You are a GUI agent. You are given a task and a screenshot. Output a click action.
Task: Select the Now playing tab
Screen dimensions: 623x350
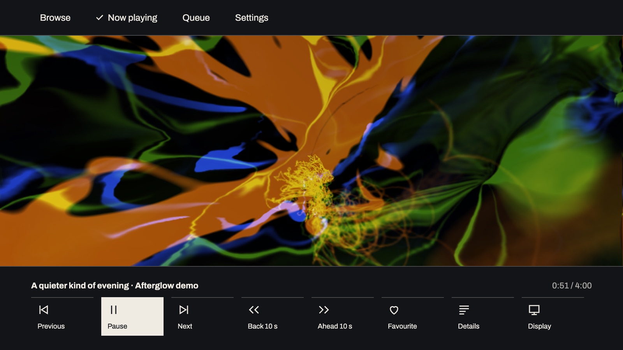(127, 17)
